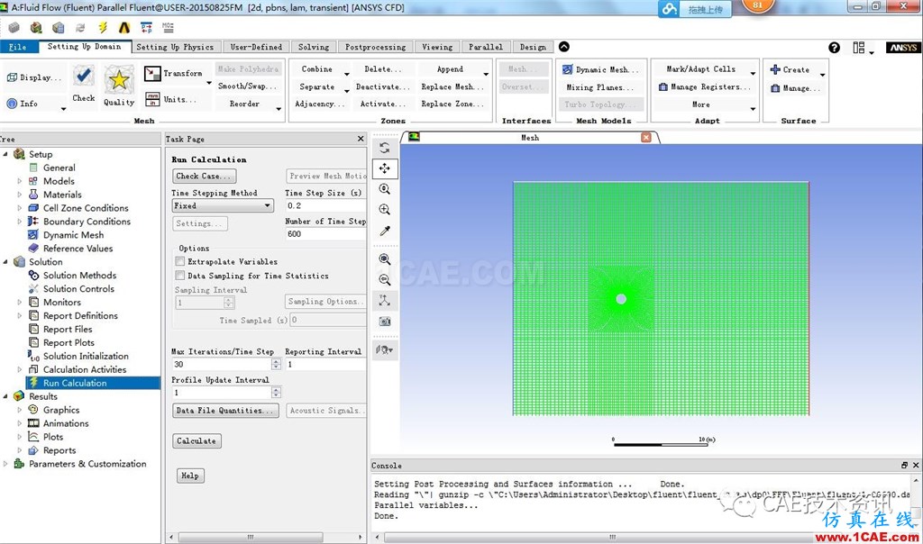Select Solution Methods in the tree

pyautogui.click(x=79, y=276)
